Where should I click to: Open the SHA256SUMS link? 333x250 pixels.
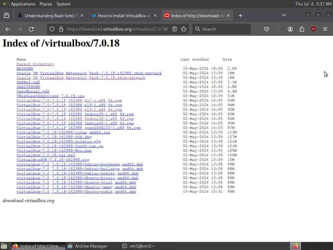tap(28, 87)
